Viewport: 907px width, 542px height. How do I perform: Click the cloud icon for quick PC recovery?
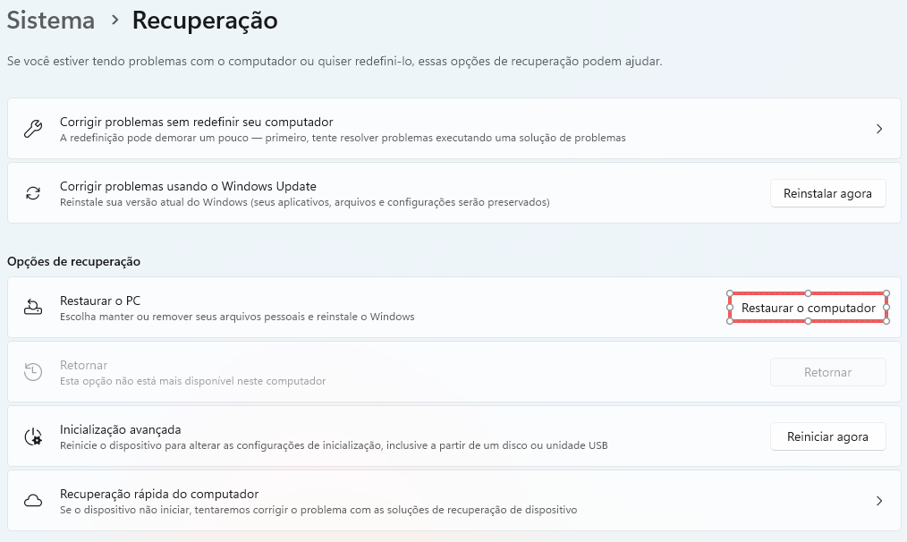pos(33,501)
